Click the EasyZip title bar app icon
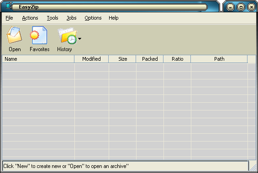The image size is (258, 173). tap(9, 5)
